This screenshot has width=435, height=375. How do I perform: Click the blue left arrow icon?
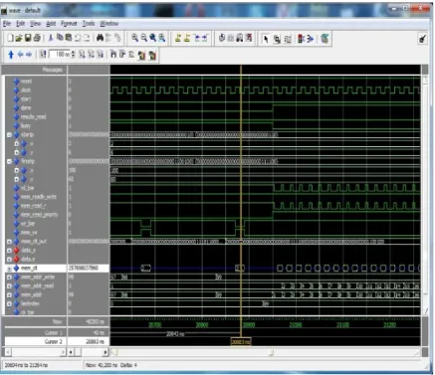(20, 55)
